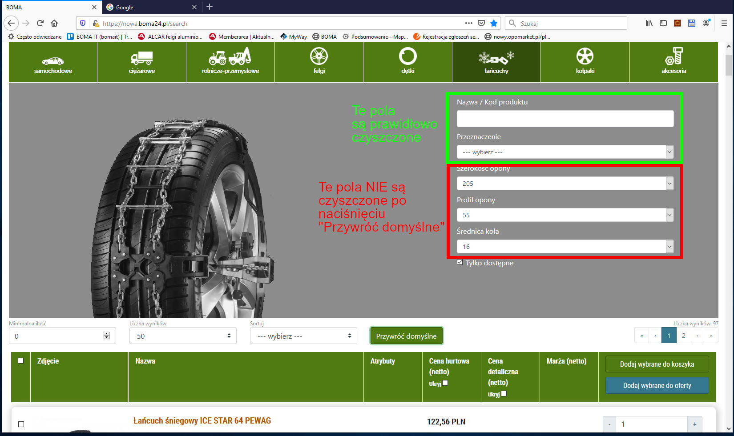This screenshot has height=436, width=734.
Task: Uncheck the Tylko dostępne checkbox
Action: (460, 263)
